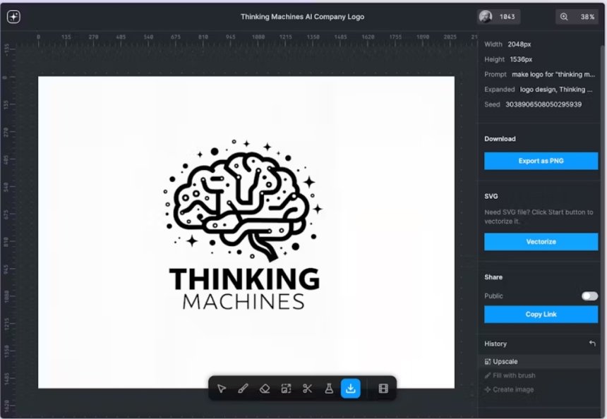Open the 38% zoom level control
The height and width of the screenshot is (419, 607).
point(587,17)
